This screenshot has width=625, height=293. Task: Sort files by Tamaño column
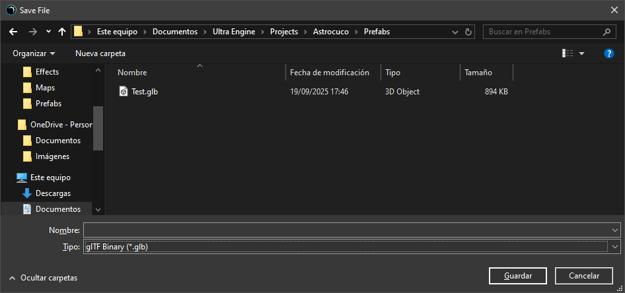click(478, 73)
